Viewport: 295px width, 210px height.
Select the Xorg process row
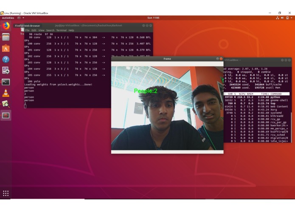tap(256, 110)
